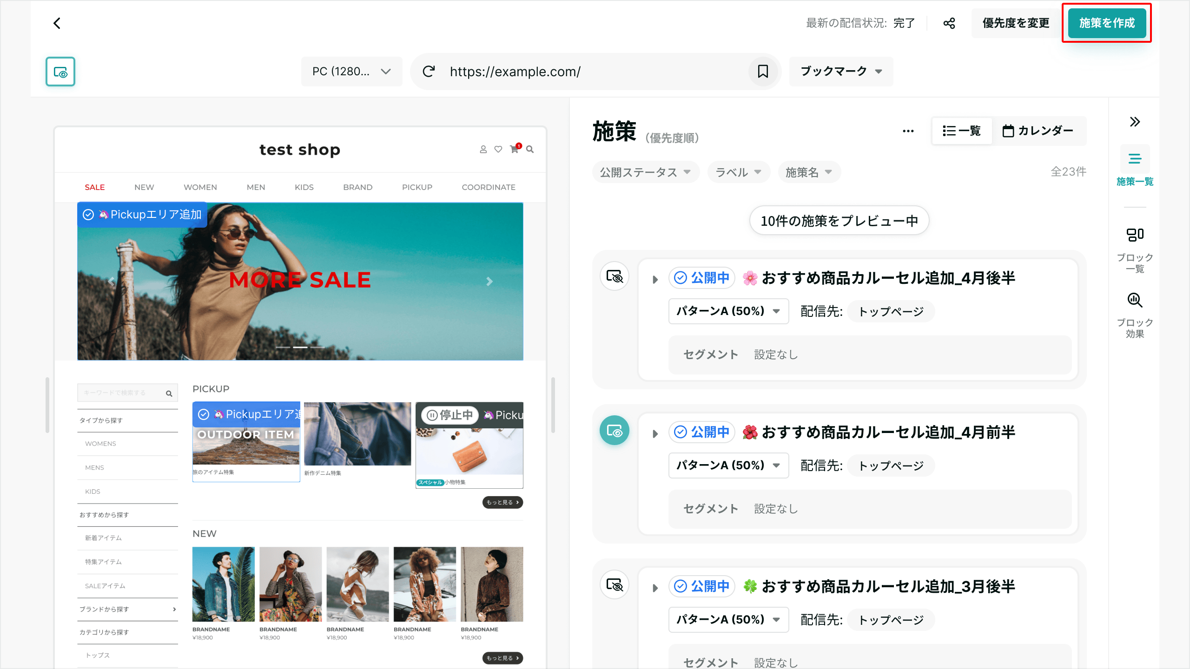Click the shop header search icon
This screenshot has width=1190, height=669.
[530, 150]
